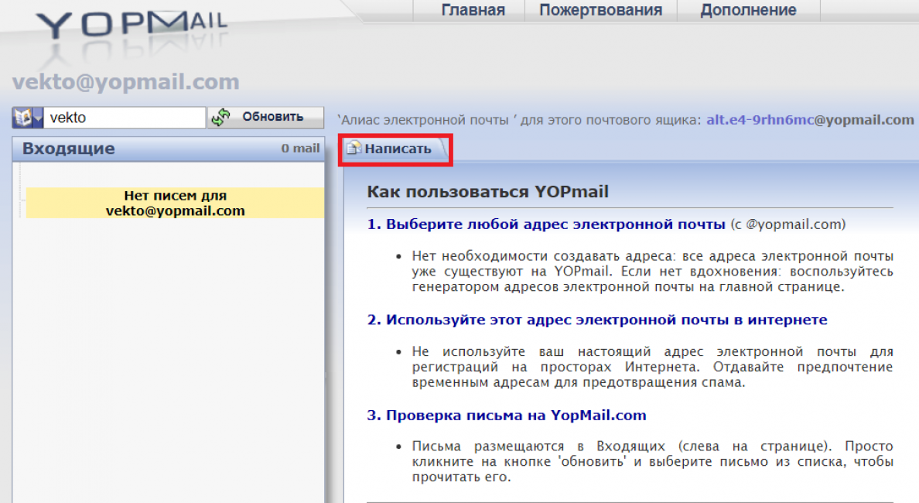This screenshot has width=919, height=503.
Task: Open the Дополнение menu item
Action: tap(748, 10)
